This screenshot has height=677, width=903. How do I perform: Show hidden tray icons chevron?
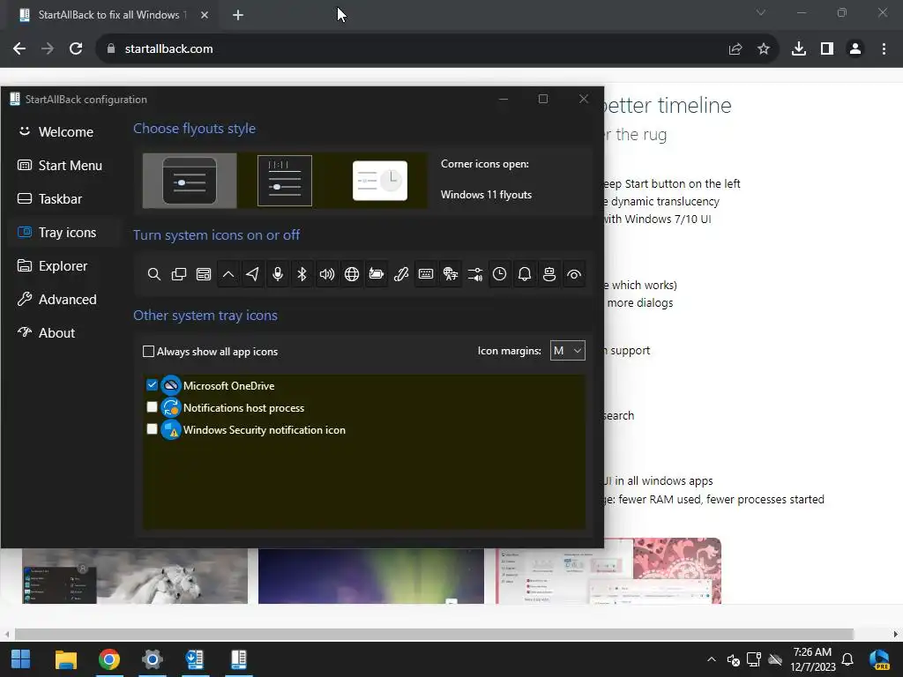coord(712,659)
